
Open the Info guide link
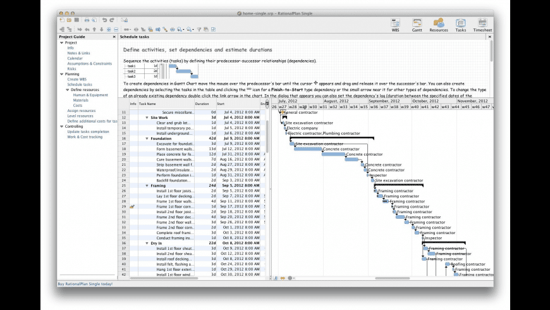[x=71, y=47]
